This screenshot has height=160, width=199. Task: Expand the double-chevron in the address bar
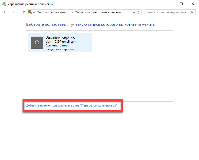[34, 12]
